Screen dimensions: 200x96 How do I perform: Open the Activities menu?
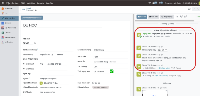click(31, 3)
